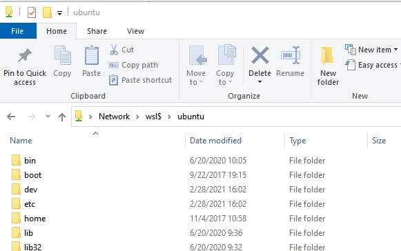Click the Delete X icon
Image resolution: width=401 pixels, height=251 pixels.
(260, 55)
